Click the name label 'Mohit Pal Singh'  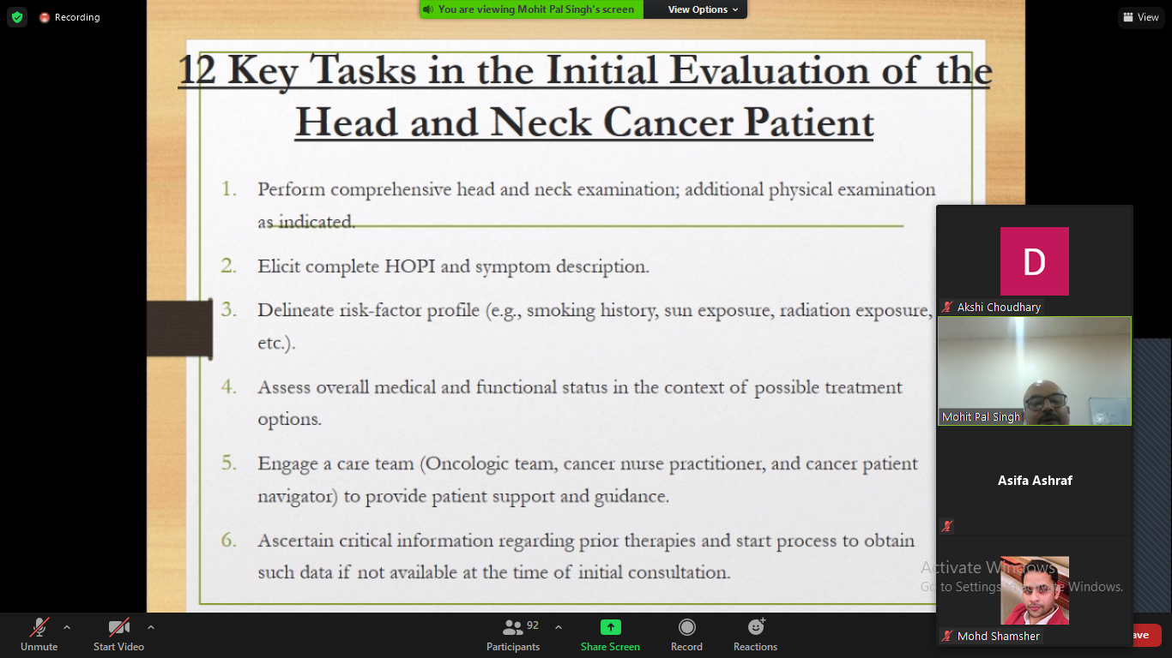(x=982, y=417)
